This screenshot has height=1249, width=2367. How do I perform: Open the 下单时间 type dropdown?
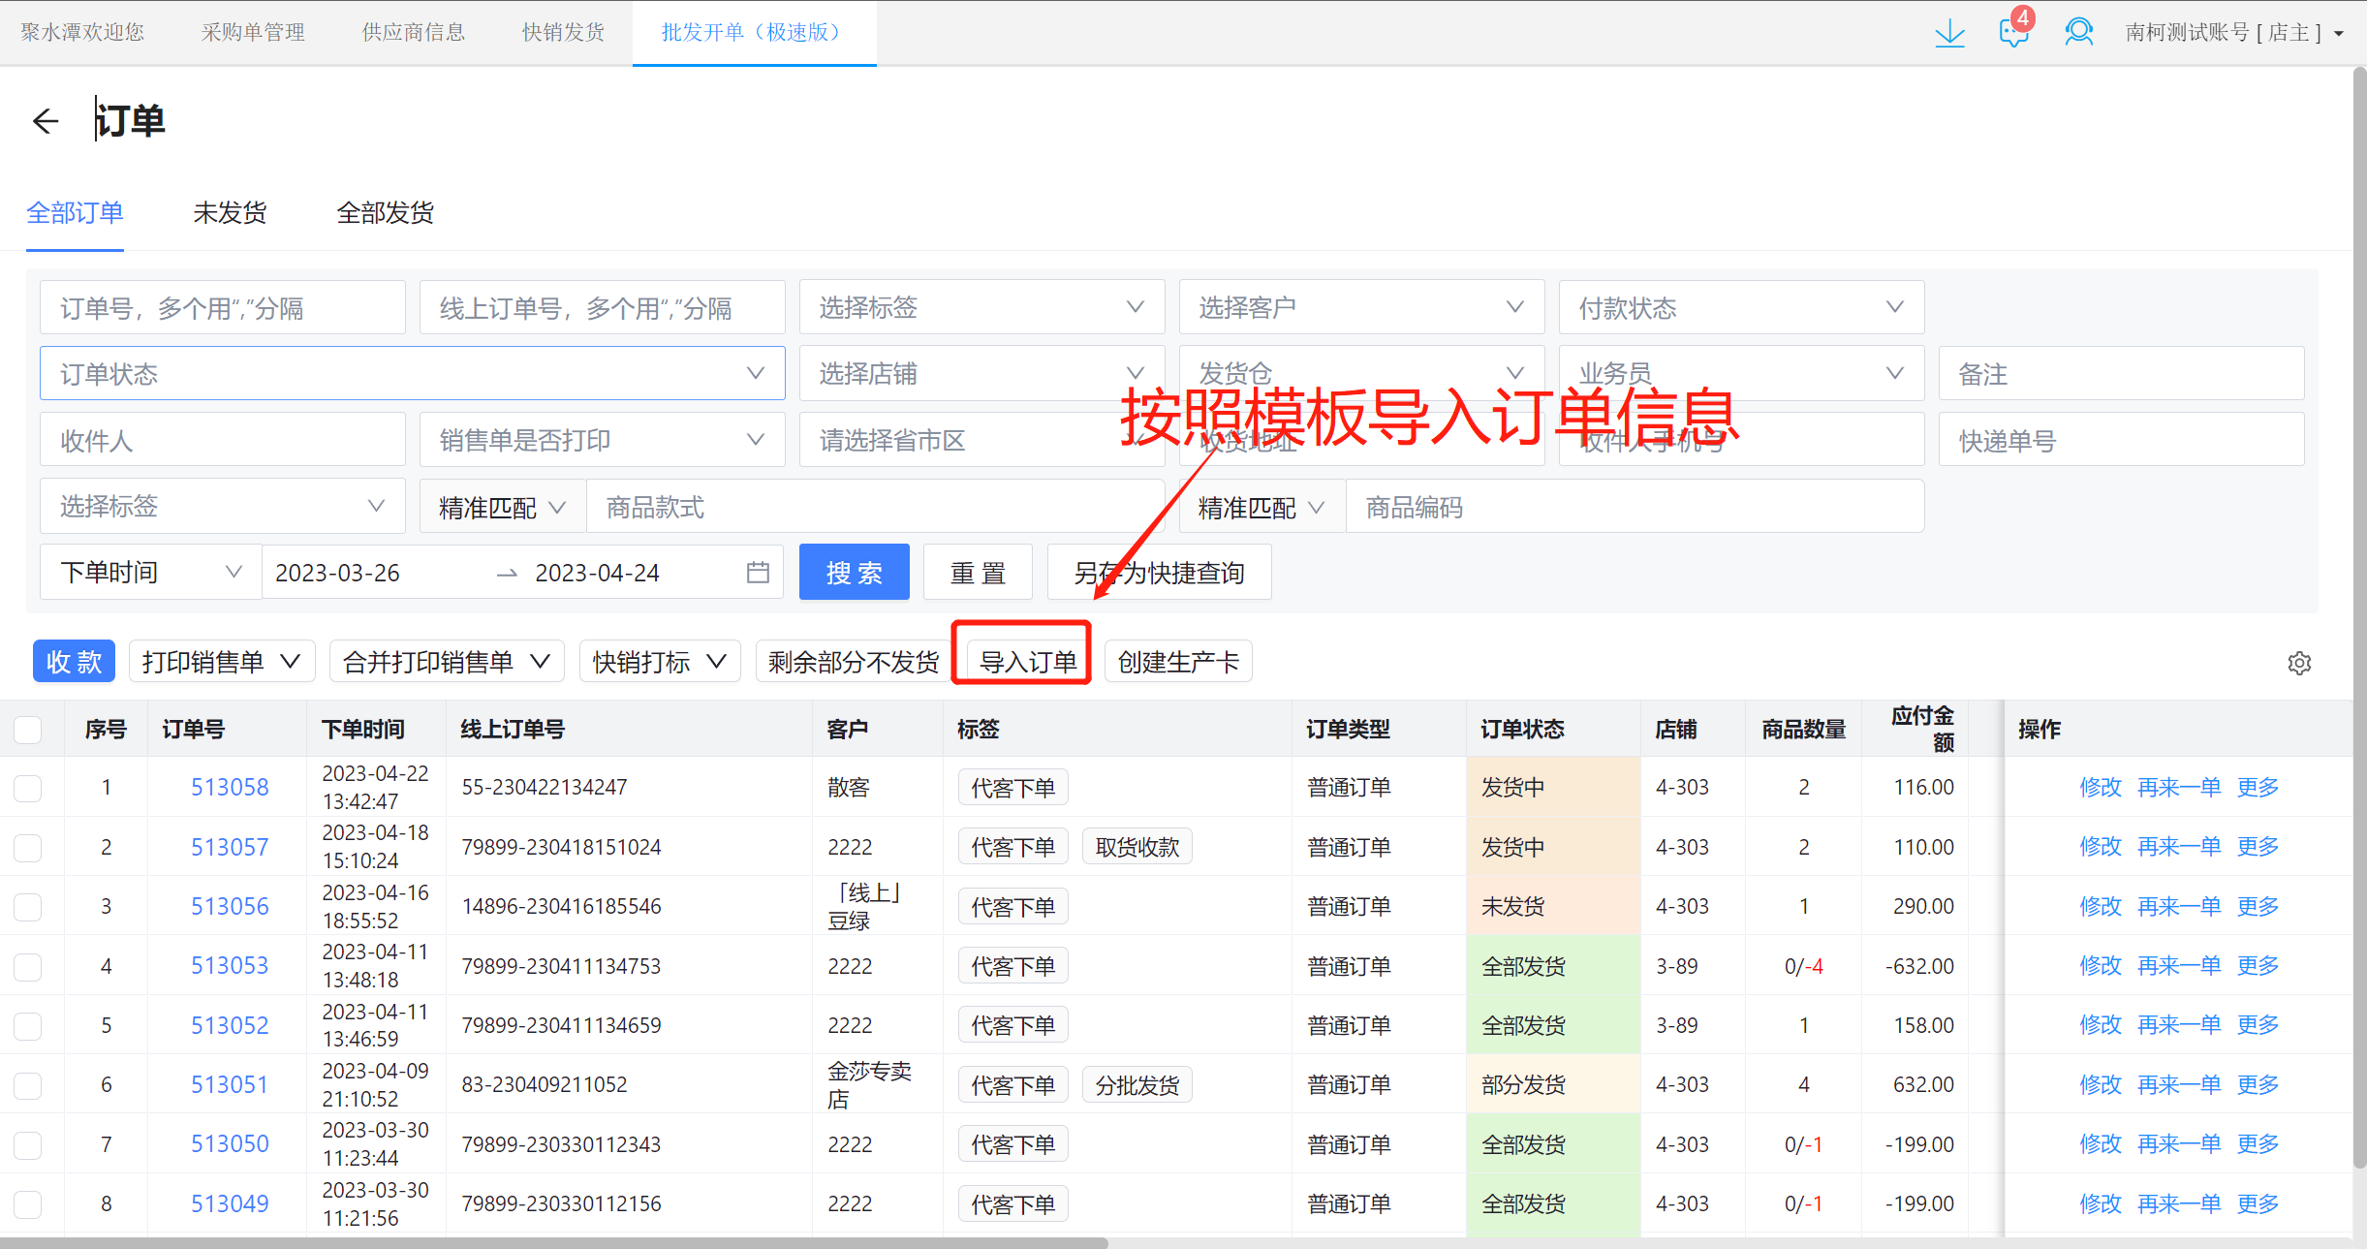click(150, 573)
